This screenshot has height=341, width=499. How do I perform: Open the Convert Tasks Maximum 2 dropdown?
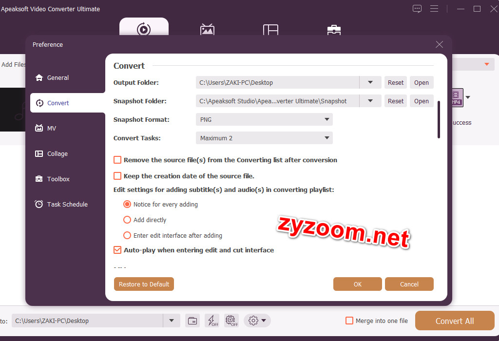pos(264,138)
